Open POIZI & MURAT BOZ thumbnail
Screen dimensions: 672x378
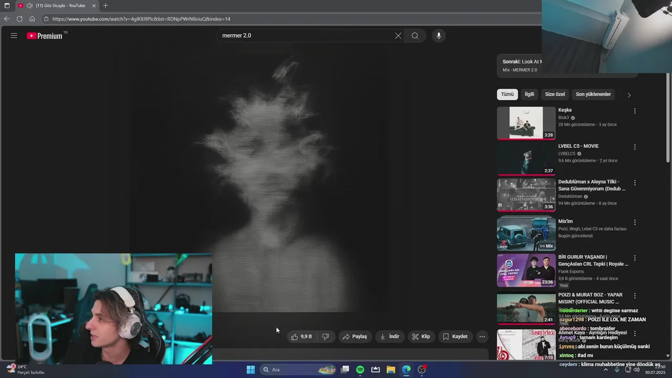(526, 308)
